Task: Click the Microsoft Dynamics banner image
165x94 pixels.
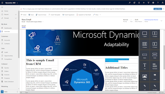Action: click(x=82, y=43)
